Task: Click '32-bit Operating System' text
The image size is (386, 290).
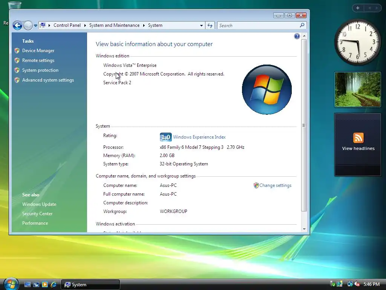Action: (184, 164)
